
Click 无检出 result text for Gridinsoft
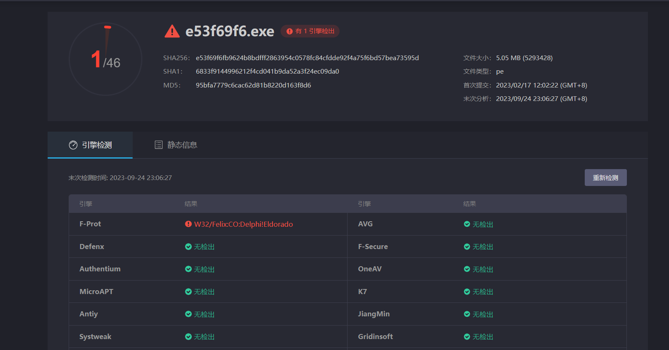(483, 337)
